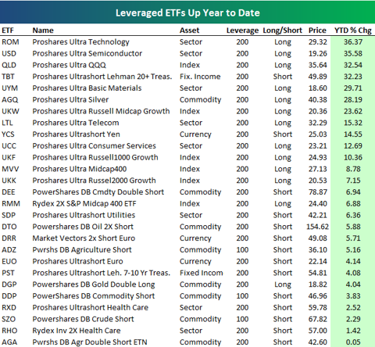Image resolution: width=375 pixels, height=347 pixels.
Task: Click the ROM ticker cell
Action: point(10,42)
